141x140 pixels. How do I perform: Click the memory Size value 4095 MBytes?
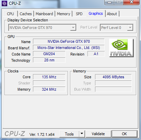[113, 77]
